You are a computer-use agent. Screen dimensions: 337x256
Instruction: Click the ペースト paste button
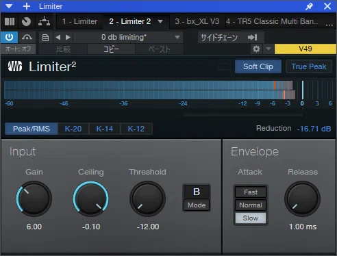coord(159,49)
